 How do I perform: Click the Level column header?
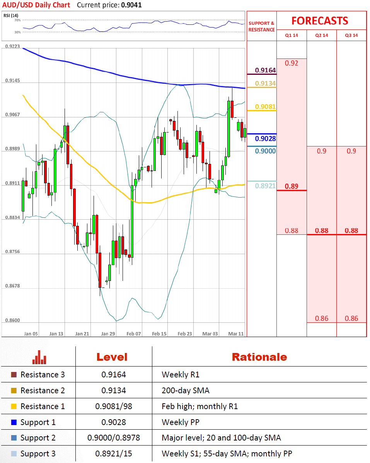pos(112,357)
